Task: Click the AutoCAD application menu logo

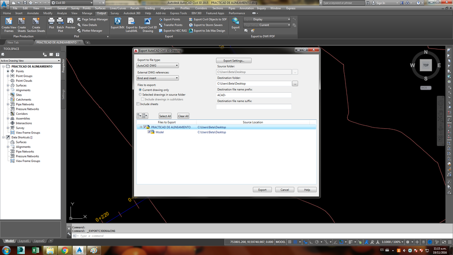Action: coord(4,5)
